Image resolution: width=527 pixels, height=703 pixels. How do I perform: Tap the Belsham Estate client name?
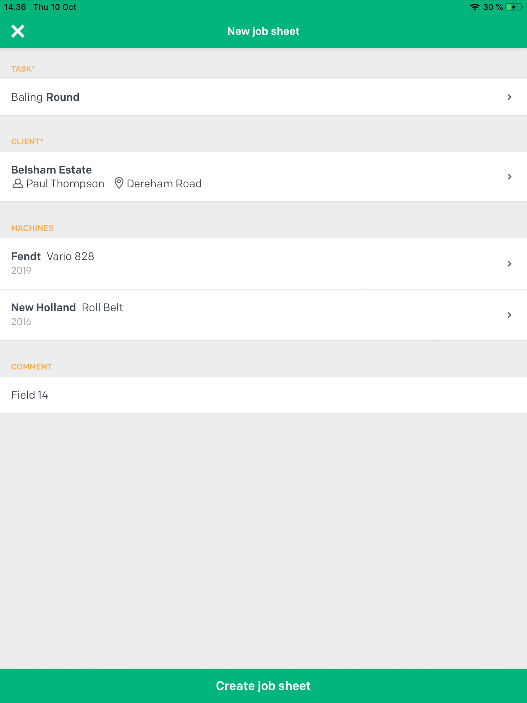point(51,170)
